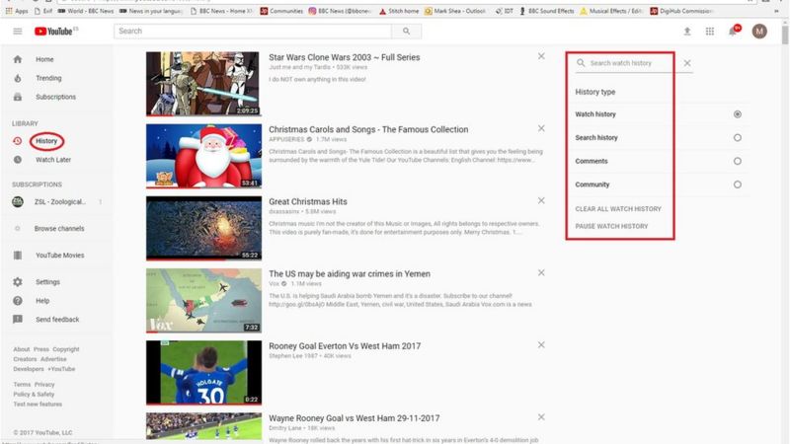
Task: Remove the Yemen video from history
Action: coord(541,273)
